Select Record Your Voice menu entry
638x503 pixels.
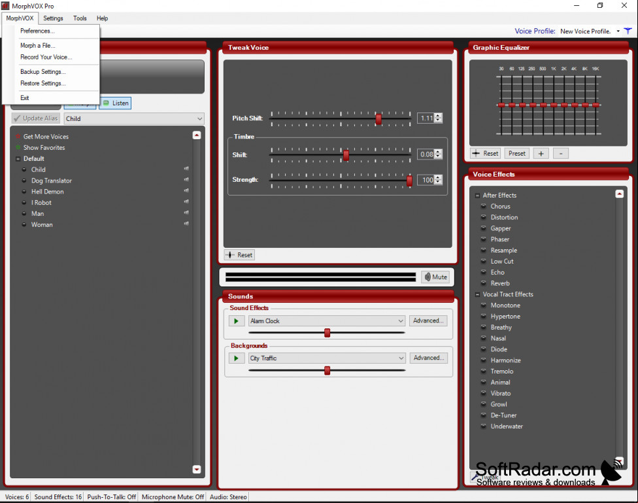(x=46, y=57)
